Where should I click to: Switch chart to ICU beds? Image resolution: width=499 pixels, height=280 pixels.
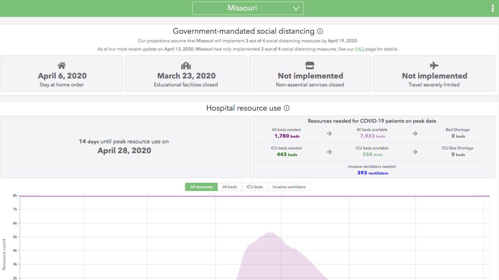(x=255, y=187)
